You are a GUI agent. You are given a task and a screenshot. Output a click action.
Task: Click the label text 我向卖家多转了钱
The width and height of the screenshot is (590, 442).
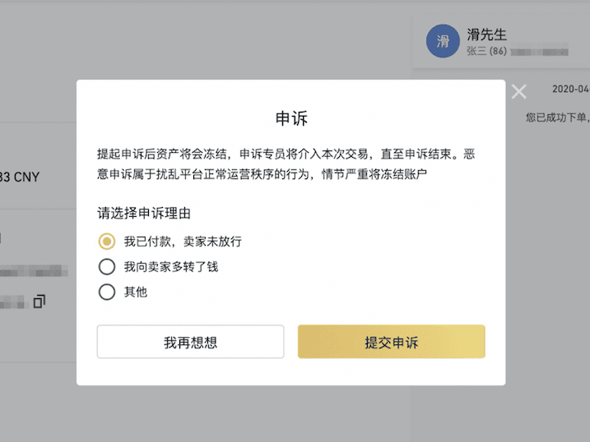pyautogui.click(x=171, y=267)
